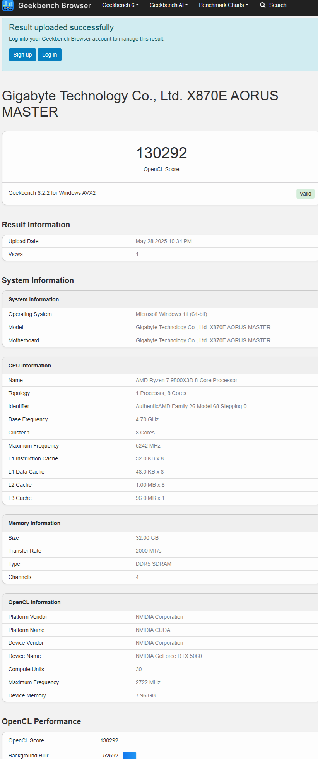The height and width of the screenshot is (759, 318).
Task: Select 'Geekbench 6.2.2 for Windows AVX2' text
Action: point(52,193)
